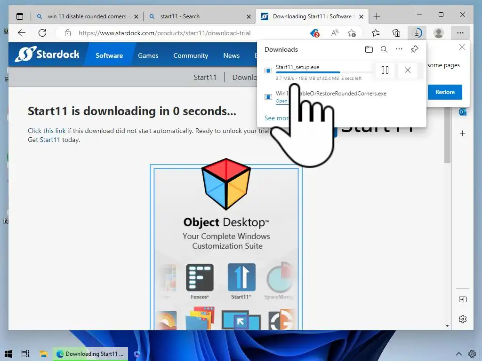Close the 'start11 - Search' tab

[x=249, y=16]
